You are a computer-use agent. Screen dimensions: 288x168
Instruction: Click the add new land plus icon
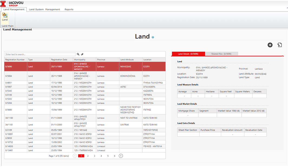(x=270, y=45)
